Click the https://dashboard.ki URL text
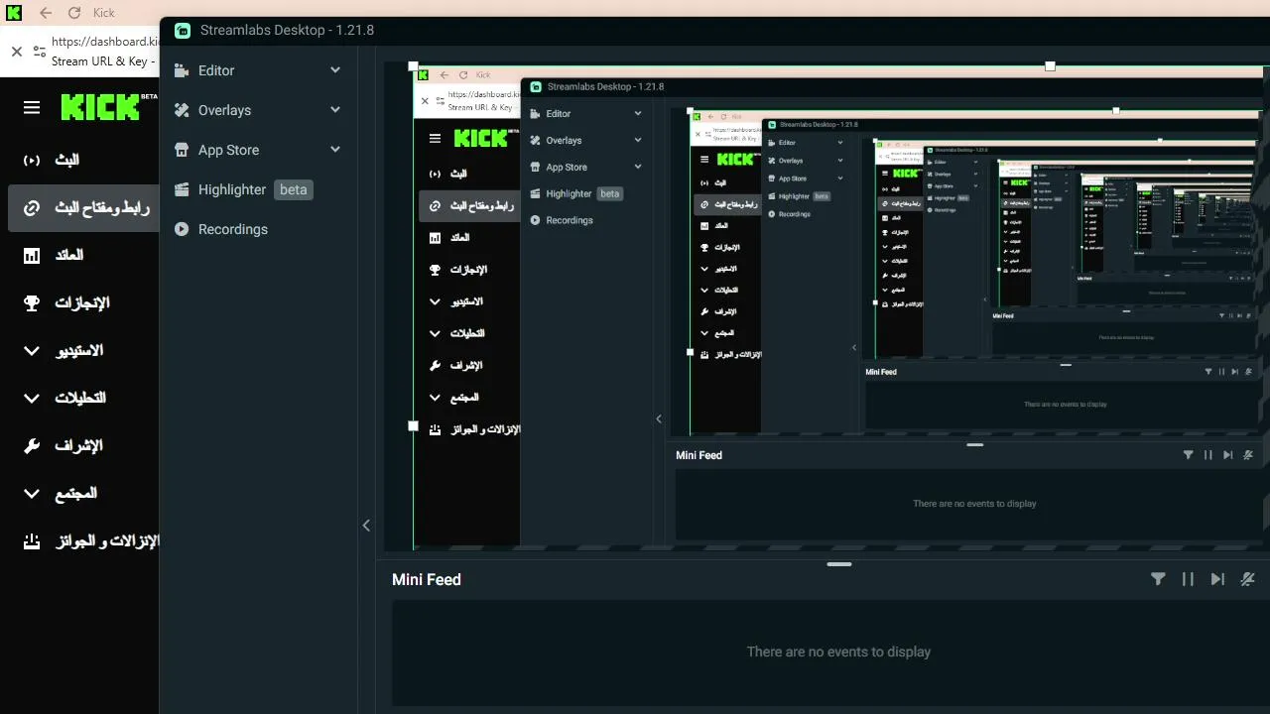This screenshot has width=1270, height=714. point(104,42)
